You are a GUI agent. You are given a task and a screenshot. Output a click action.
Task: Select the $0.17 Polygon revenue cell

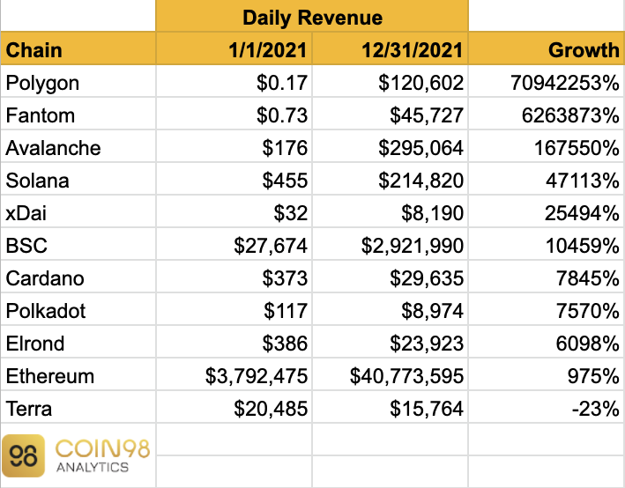click(234, 81)
